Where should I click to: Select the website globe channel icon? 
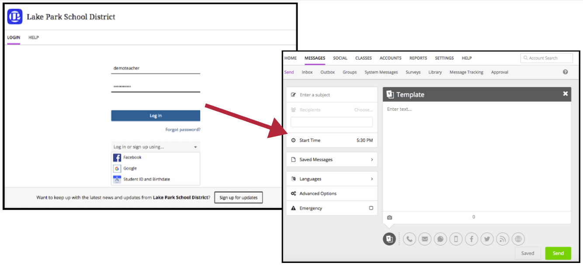coord(518,239)
